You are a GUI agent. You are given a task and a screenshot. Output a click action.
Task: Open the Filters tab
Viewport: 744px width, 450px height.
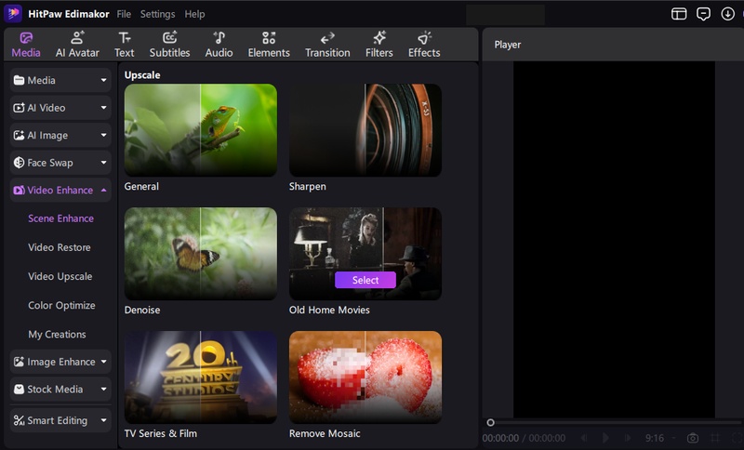pyautogui.click(x=379, y=45)
